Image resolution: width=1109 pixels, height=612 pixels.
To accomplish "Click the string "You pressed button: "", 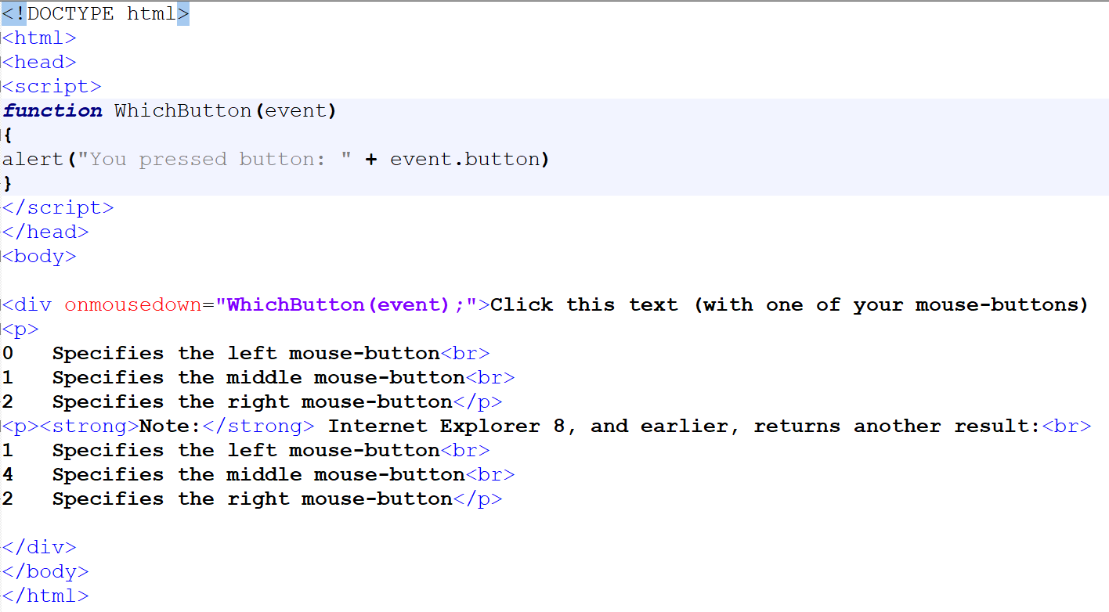I will (215, 160).
